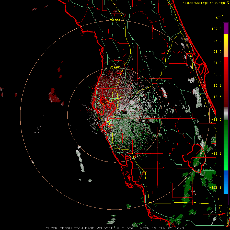Pick the green color bar segment
Image resolution: width=230 pixels, height=230 pixels.
click(226, 145)
